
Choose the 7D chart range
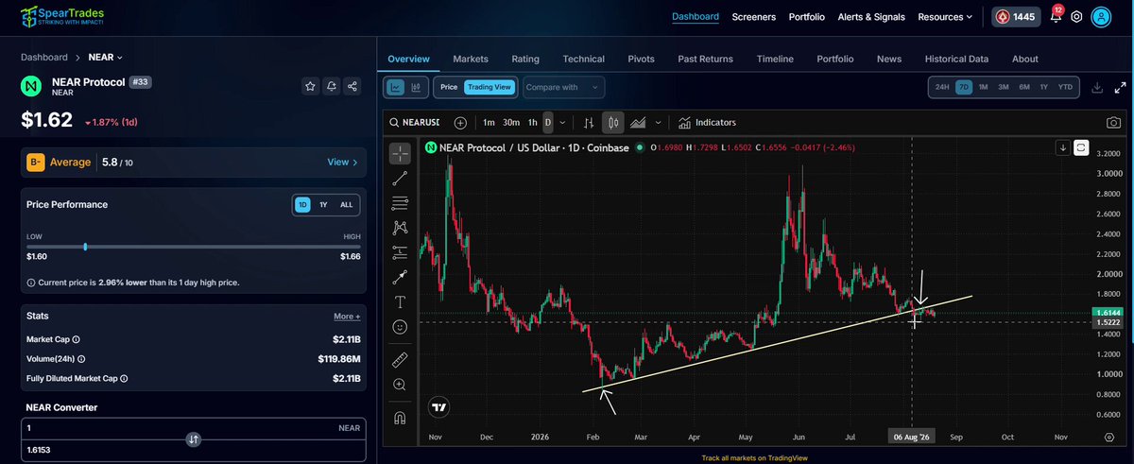tap(963, 87)
